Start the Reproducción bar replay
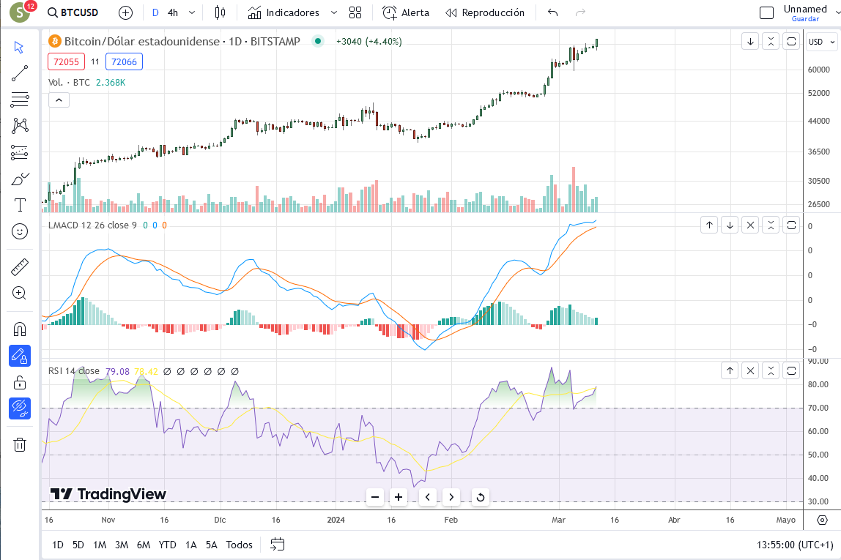This screenshot has height=560, width=841. pyautogui.click(x=485, y=13)
